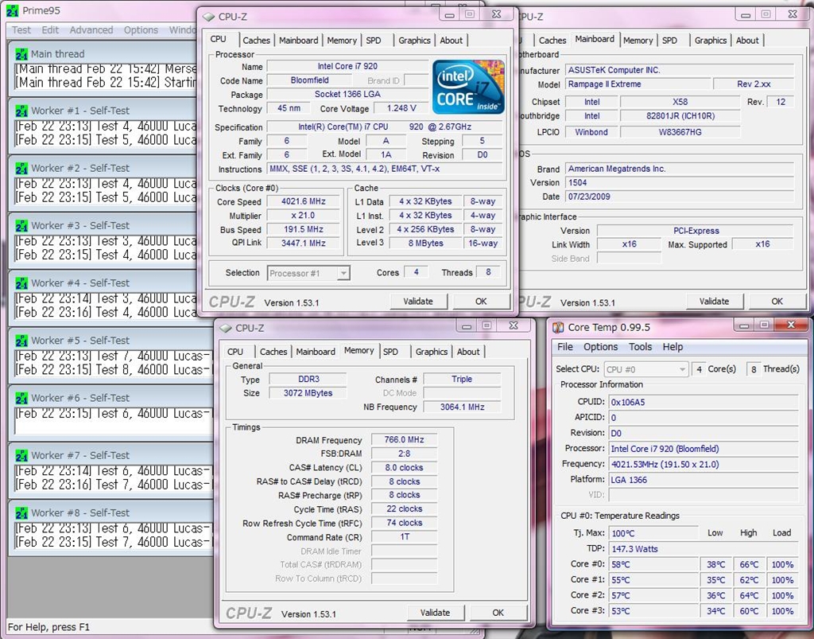Select Caches tab in CPU-Z Mainboard window
The width and height of the screenshot is (814, 639).
click(x=552, y=41)
